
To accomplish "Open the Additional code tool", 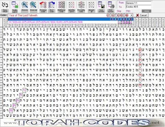I will click(62, 5).
